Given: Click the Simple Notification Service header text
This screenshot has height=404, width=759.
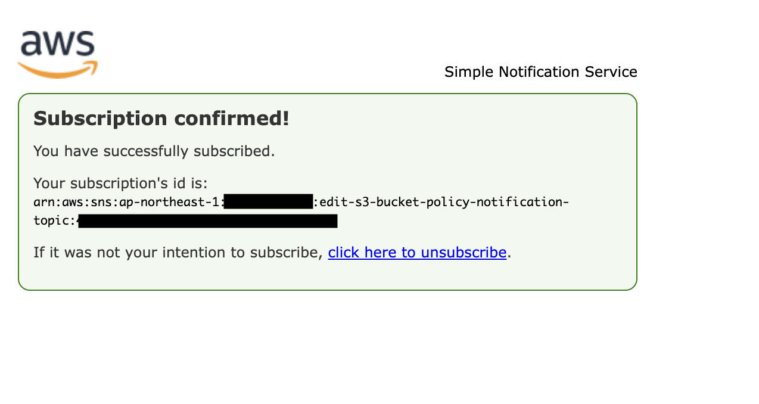Looking at the screenshot, I should (x=540, y=72).
